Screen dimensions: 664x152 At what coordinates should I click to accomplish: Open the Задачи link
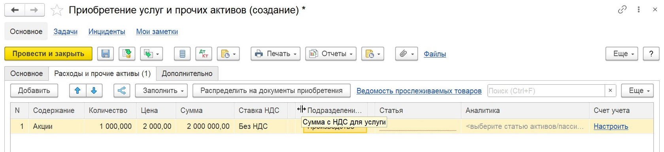click(65, 32)
